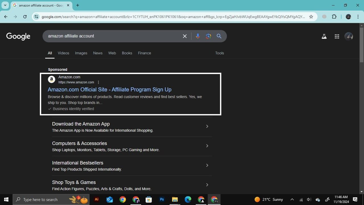Click the blue magnifier search button
This screenshot has height=205, width=364.
tap(219, 36)
